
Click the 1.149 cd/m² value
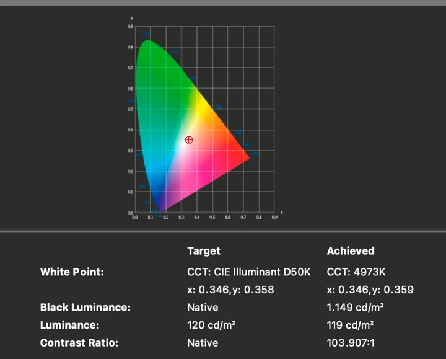tap(355, 308)
